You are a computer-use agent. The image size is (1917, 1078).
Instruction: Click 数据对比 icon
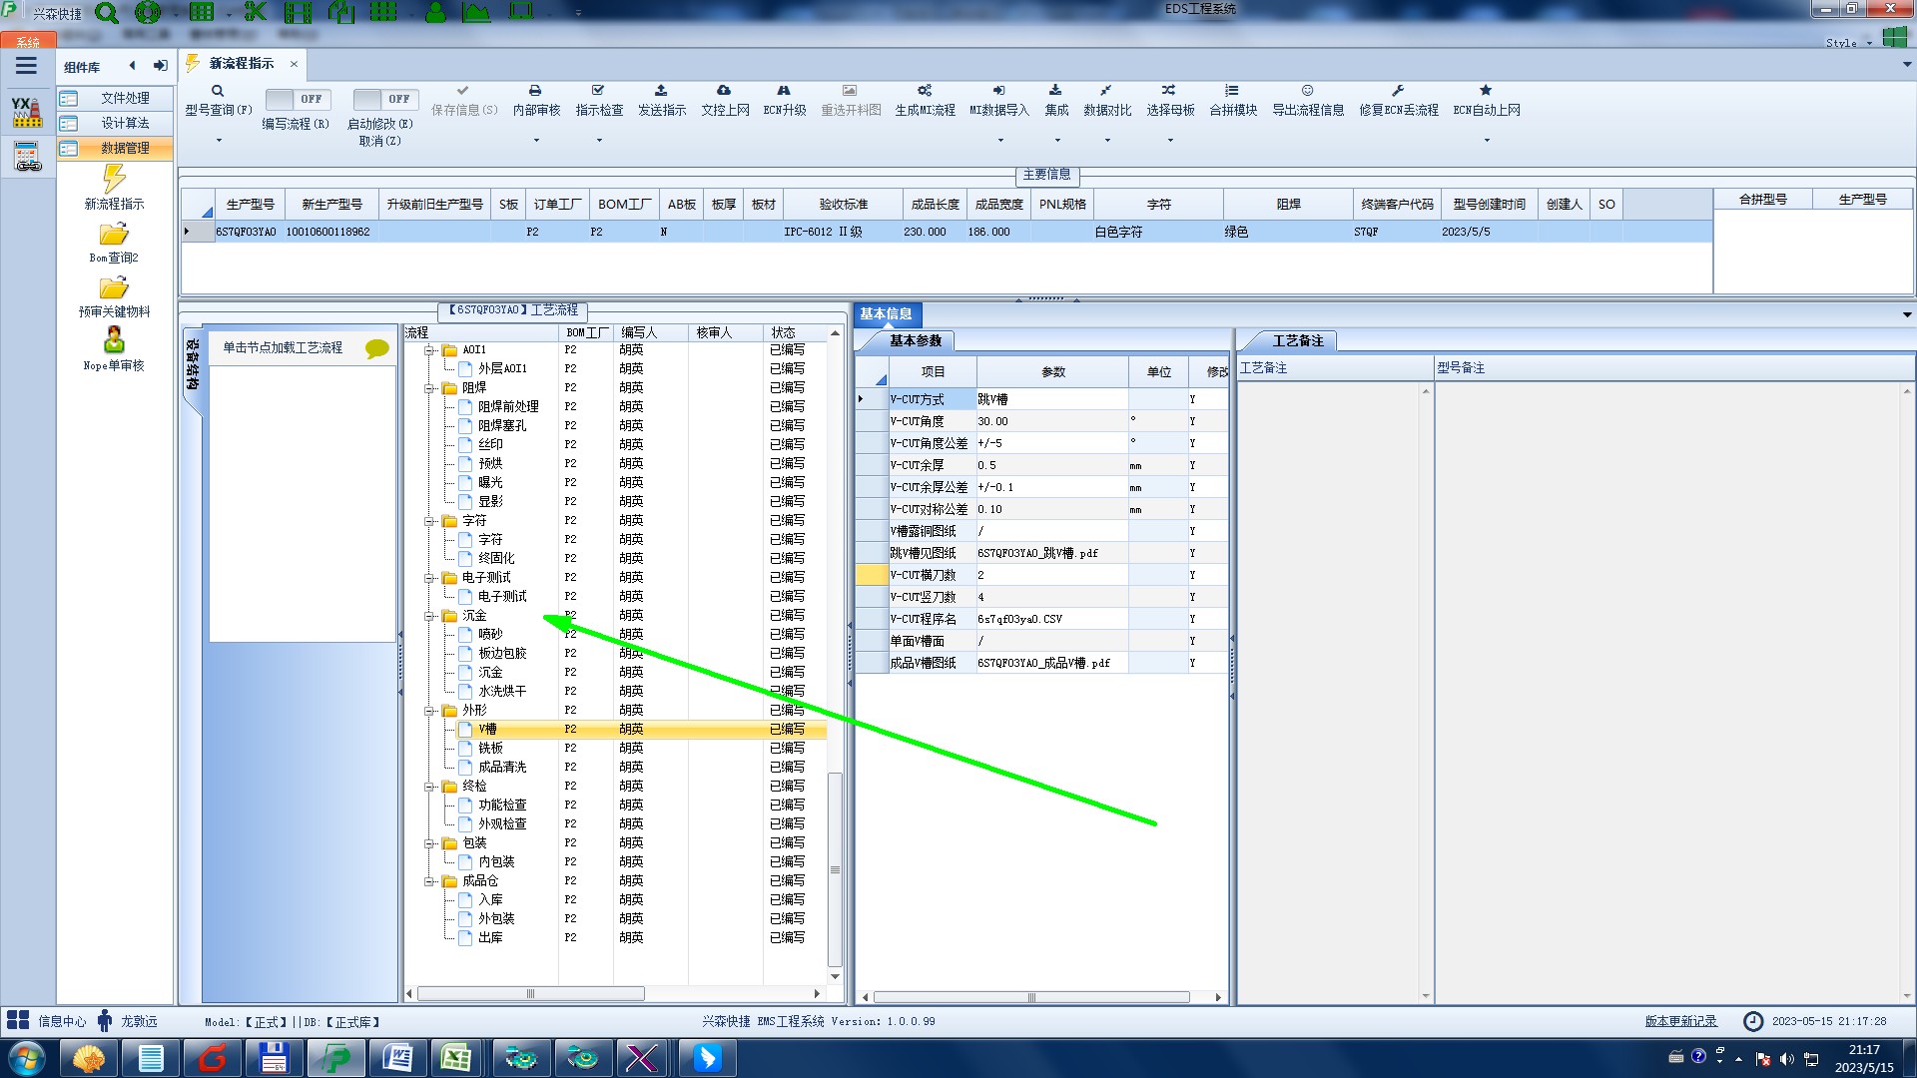(1106, 91)
